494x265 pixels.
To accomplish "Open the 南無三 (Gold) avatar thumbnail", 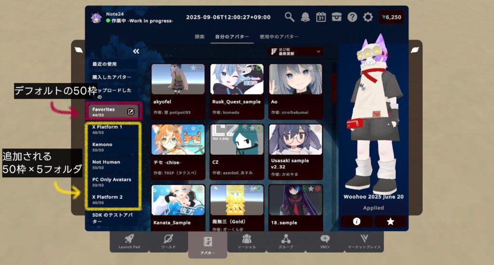I will (x=237, y=200).
